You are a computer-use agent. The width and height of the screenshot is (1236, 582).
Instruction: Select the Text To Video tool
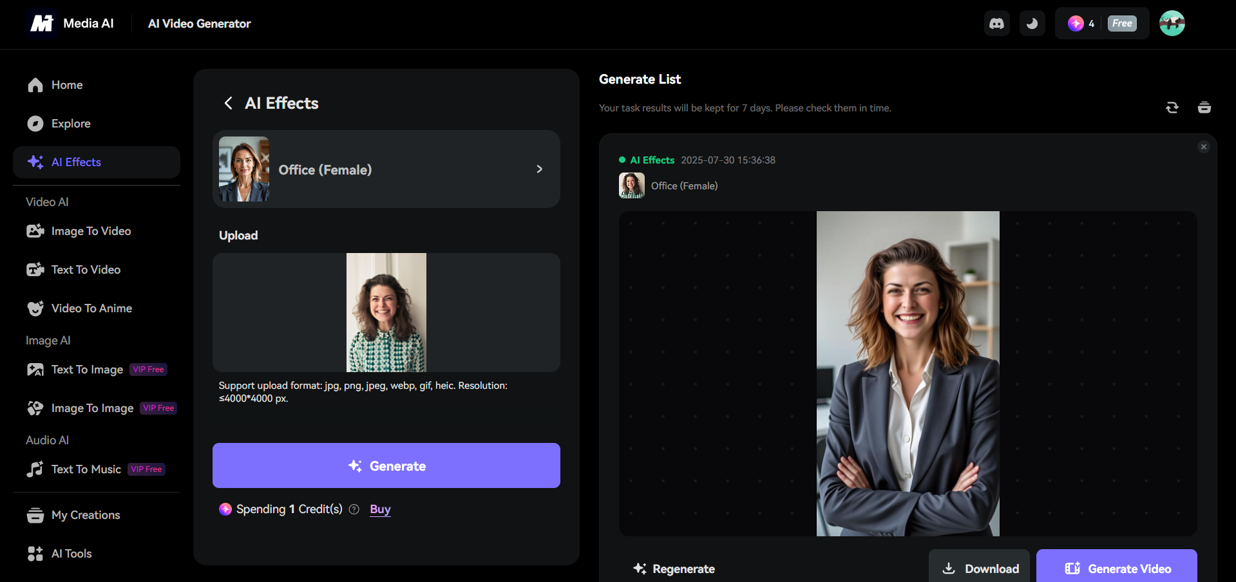[85, 269]
